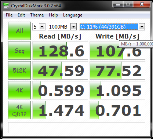This screenshot has height=139, width=153.
Task: Click the empty comment text field at bottom
Action: pos(77,128)
